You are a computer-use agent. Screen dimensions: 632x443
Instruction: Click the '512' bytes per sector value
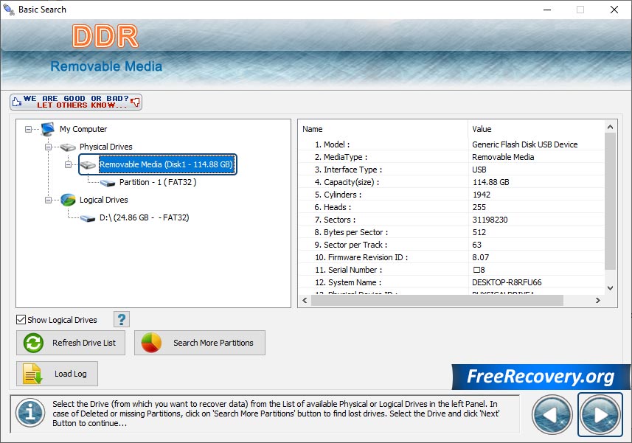[x=479, y=232]
